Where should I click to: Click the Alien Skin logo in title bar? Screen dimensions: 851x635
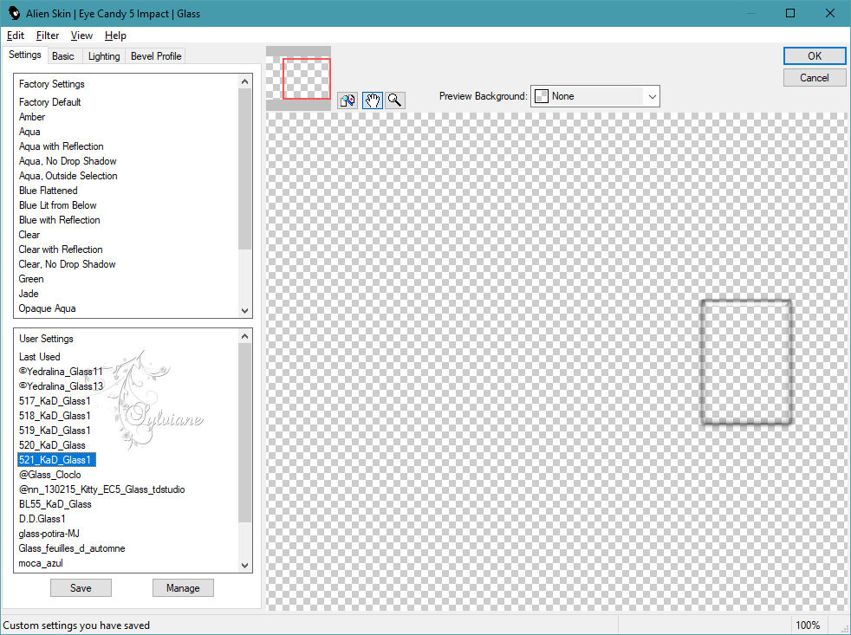pos(14,14)
